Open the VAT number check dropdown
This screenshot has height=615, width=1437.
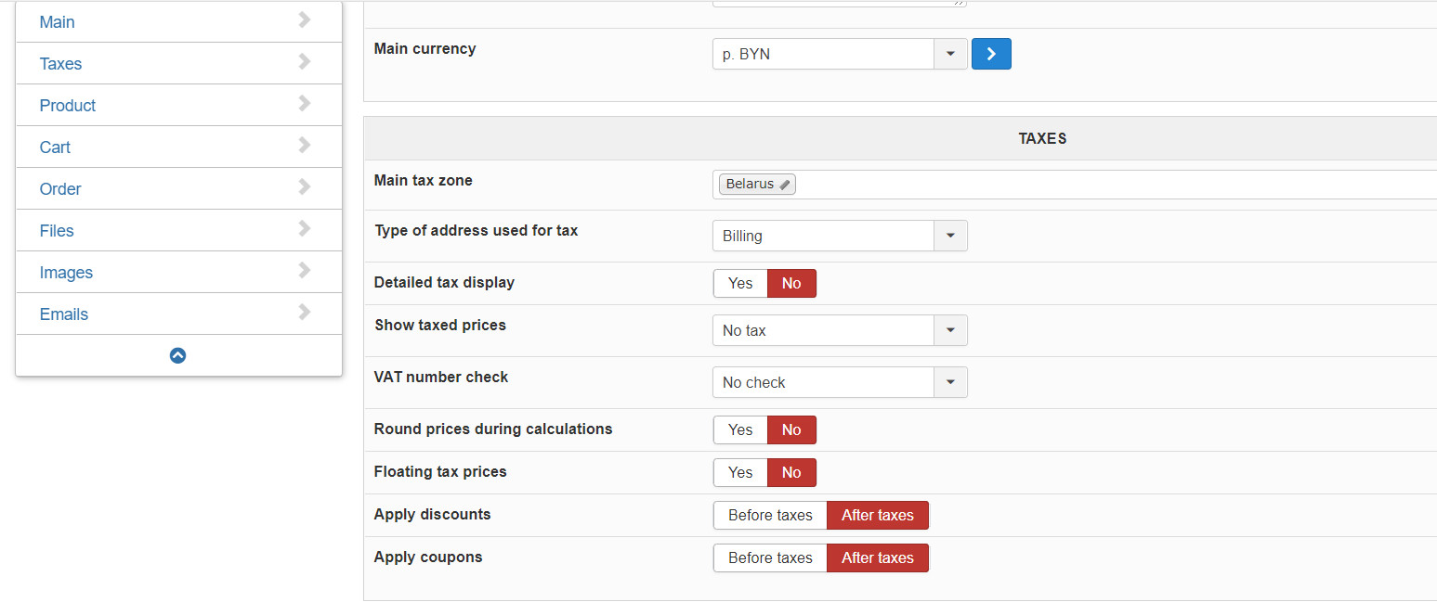(950, 382)
